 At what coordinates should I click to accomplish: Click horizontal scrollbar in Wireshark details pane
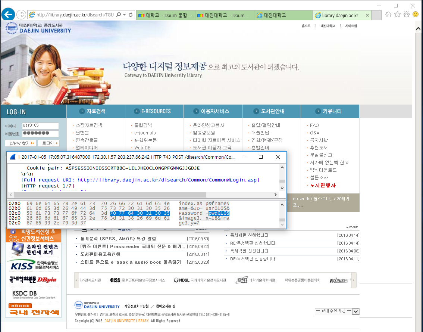tap(110, 195)
